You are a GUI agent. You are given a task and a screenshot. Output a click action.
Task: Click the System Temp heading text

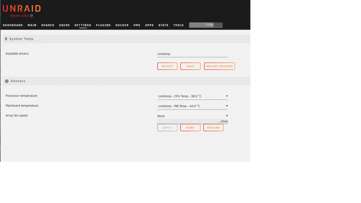(21, 39)
